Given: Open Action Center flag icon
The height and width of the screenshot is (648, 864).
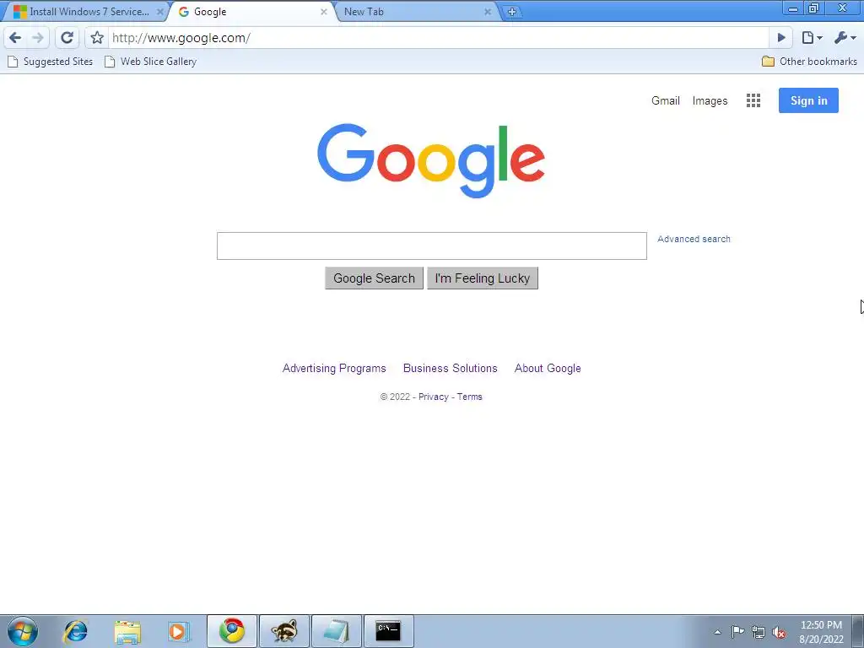Looking at the screenshot, I should pos(737,632).
